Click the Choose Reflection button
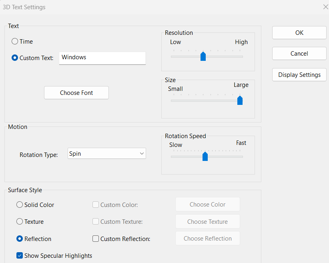329x263 pixels. 207,238
